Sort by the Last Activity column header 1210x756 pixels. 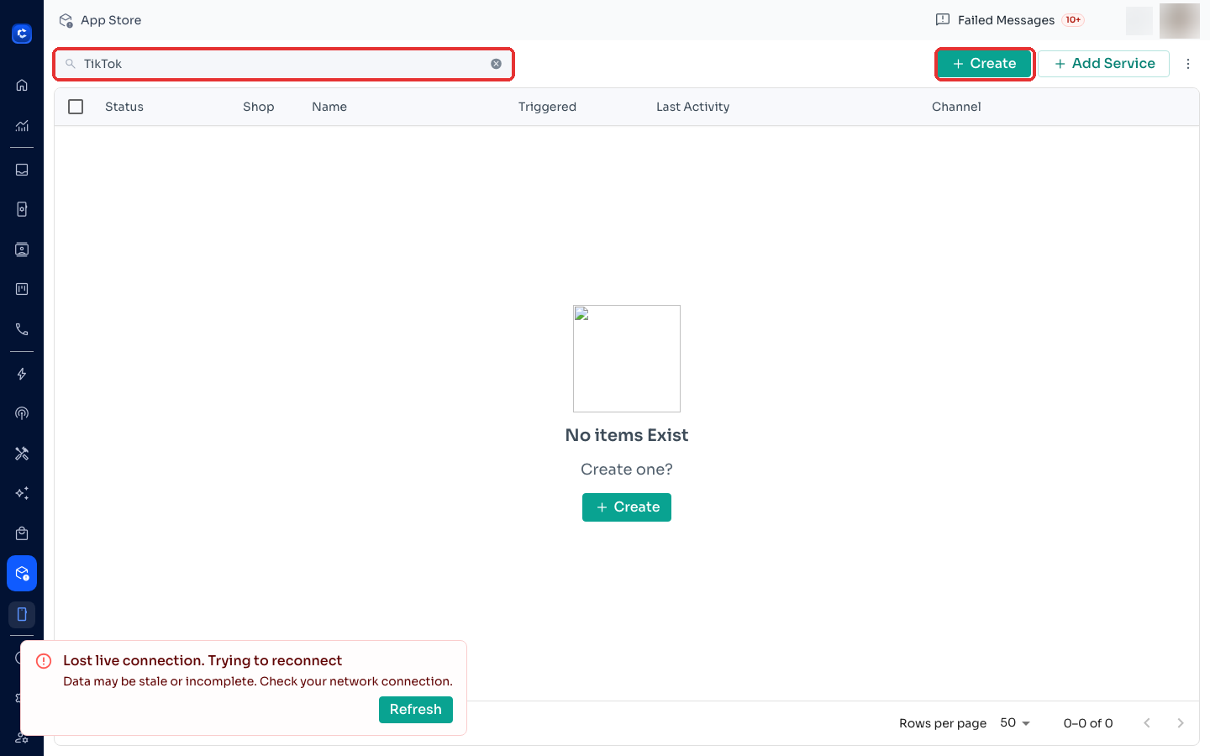(692, 107)
